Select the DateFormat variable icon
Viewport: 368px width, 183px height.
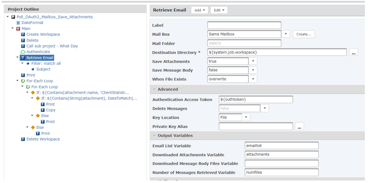coord(17,23)
